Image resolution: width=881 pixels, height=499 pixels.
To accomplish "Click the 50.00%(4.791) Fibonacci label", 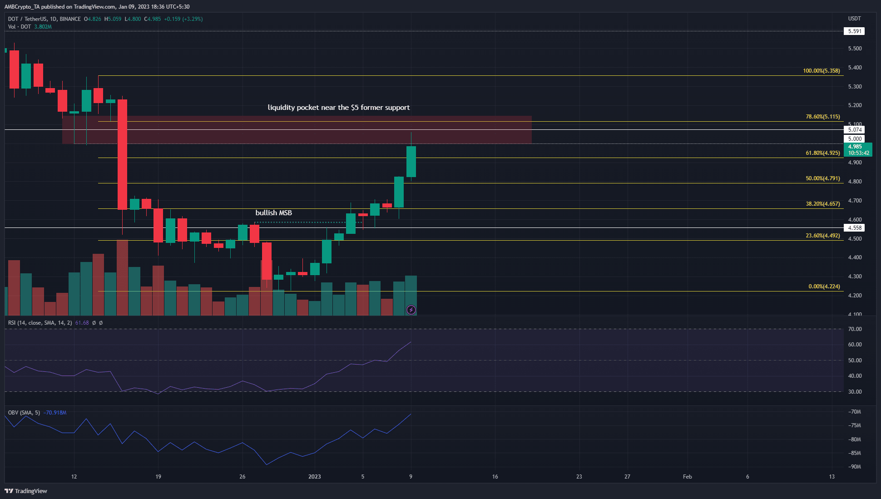I will coord(823,178).
